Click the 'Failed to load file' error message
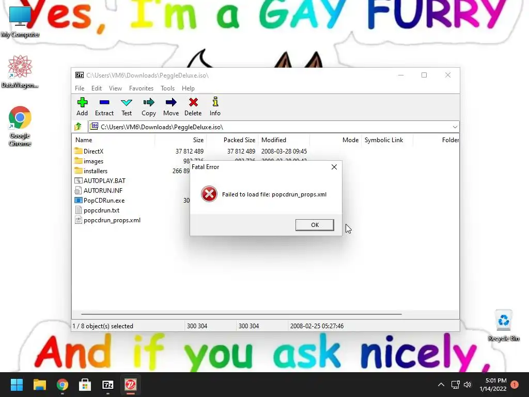The width and height of the screenshot is (529, 397). [274, 194]
